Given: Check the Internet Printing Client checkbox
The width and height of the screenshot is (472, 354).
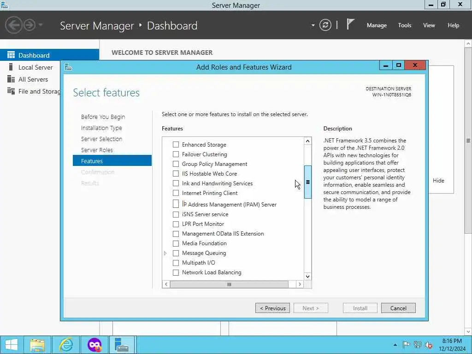Looking at the screenshot, I should [176, 193].
